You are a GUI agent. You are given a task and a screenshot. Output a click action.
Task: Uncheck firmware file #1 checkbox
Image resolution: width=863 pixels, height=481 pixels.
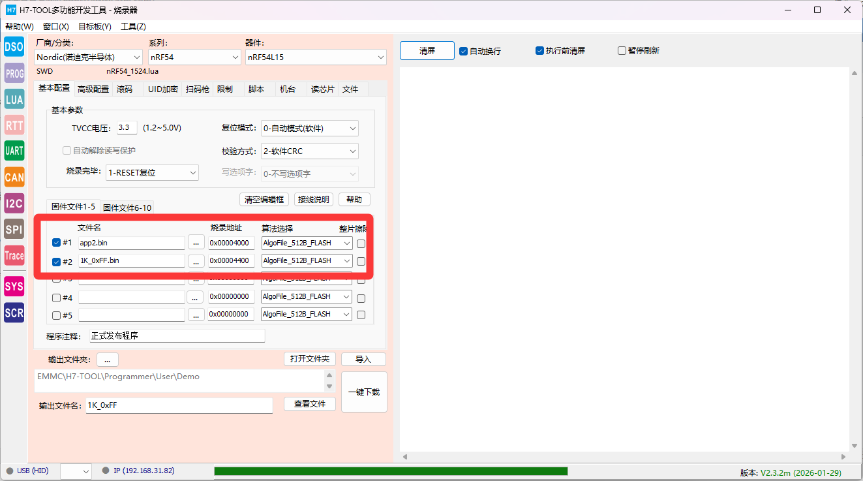click(56, 243)
